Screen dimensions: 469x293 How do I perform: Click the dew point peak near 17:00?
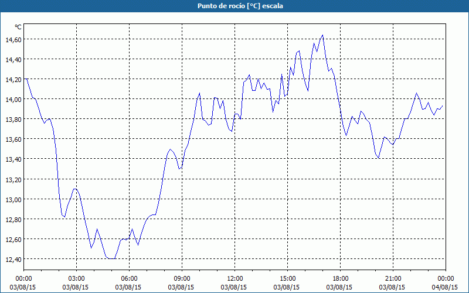322,35
